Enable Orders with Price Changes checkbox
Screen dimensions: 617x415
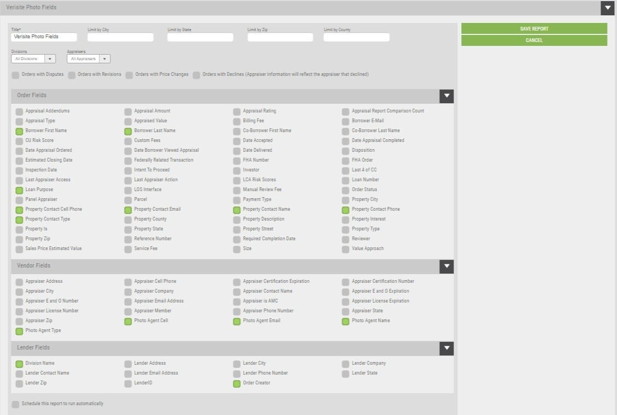coord(129,75)
